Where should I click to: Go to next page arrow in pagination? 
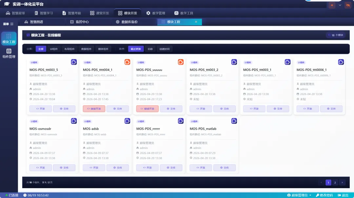342,182
